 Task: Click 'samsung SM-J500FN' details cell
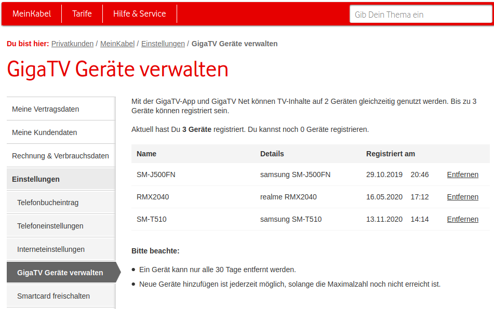[x=295, y=174]
